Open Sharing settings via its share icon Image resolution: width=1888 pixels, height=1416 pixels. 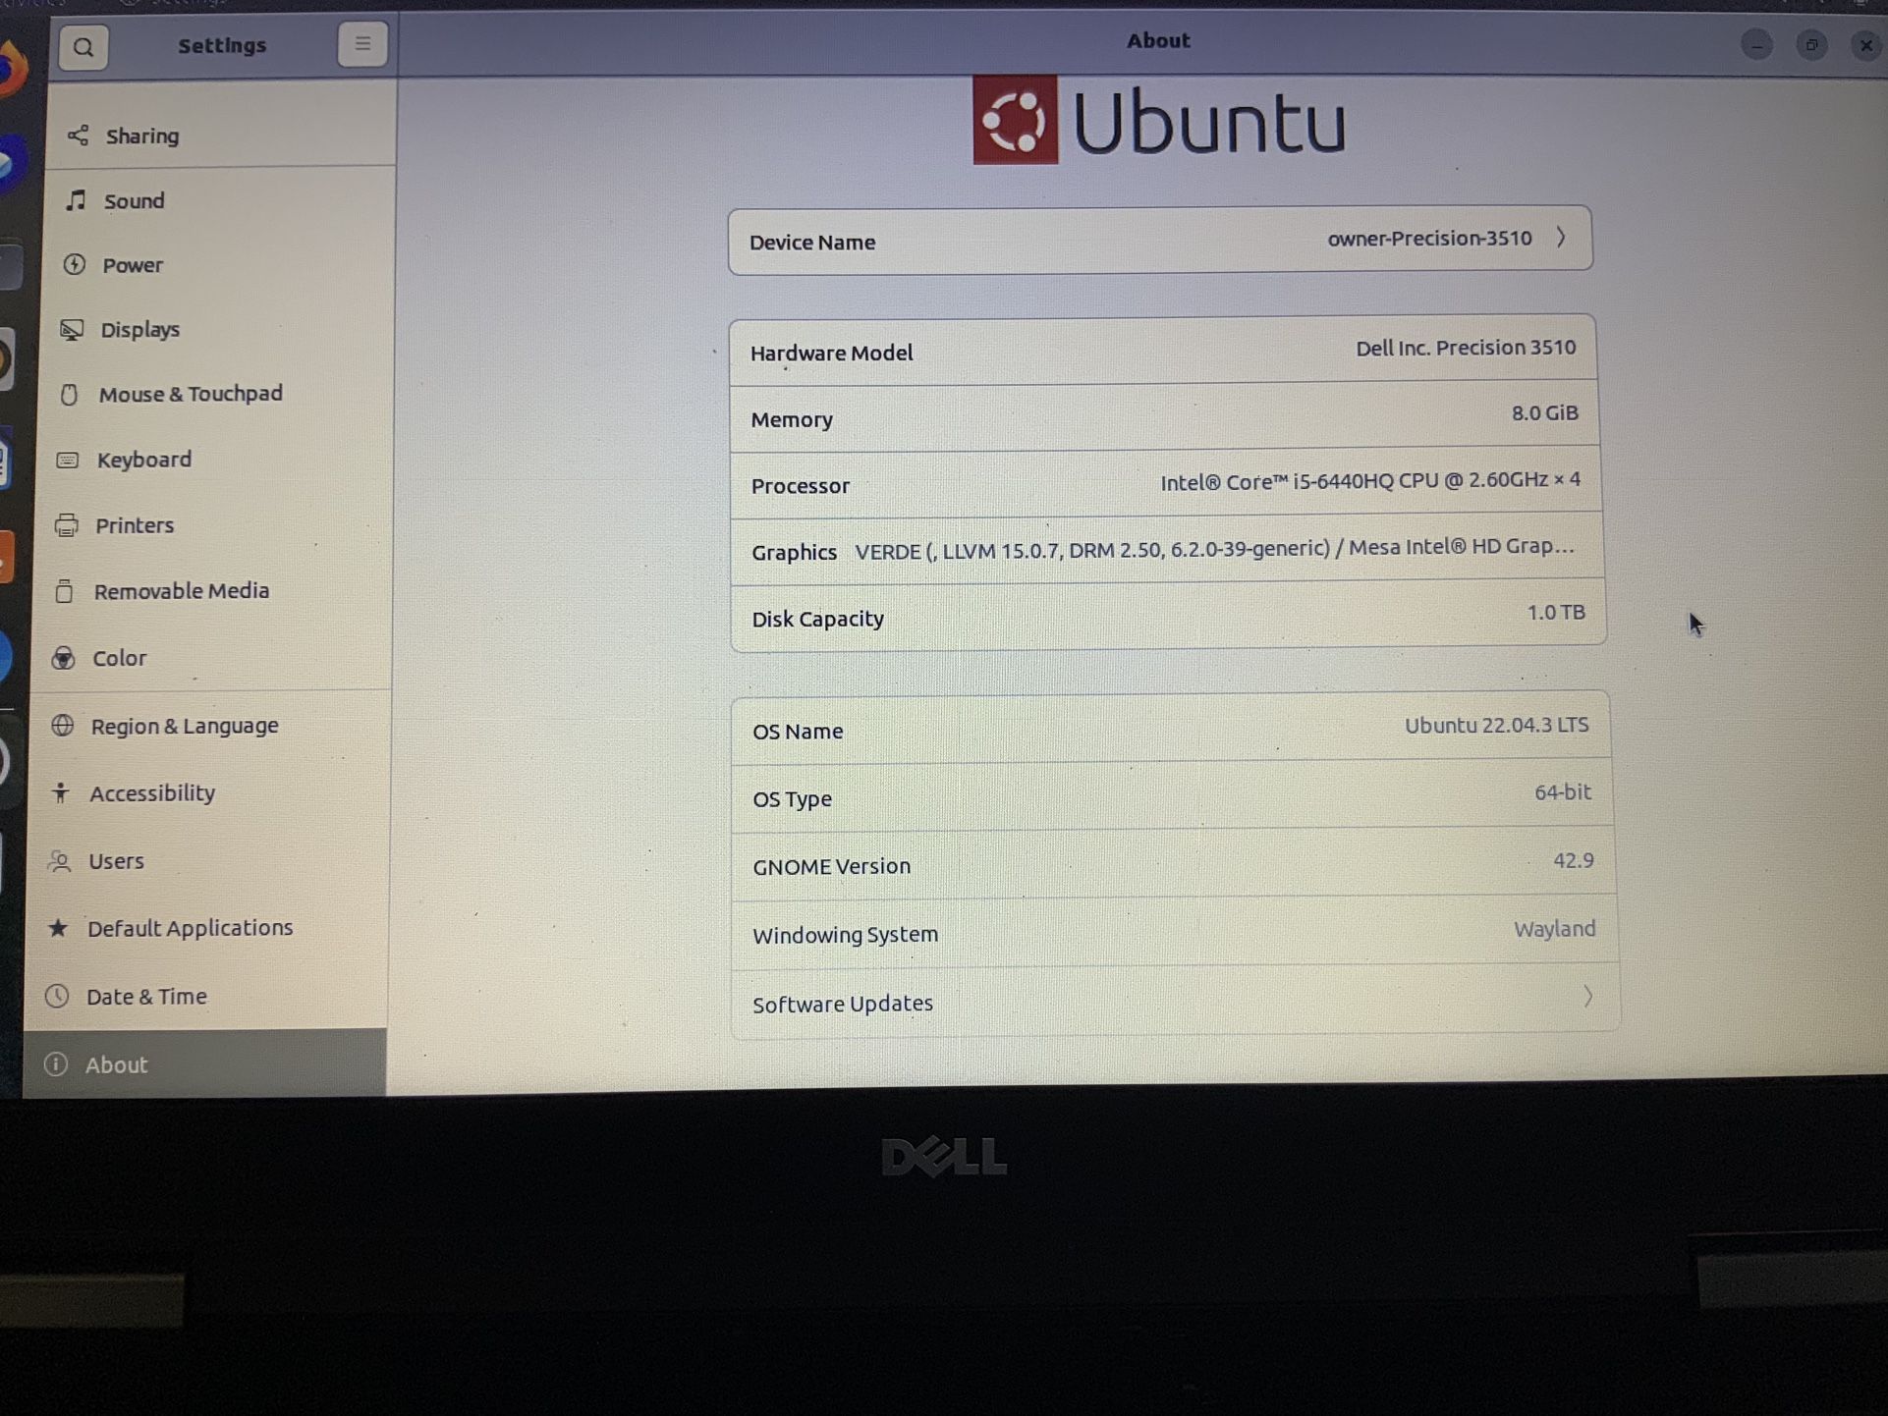tap(79, 136)
